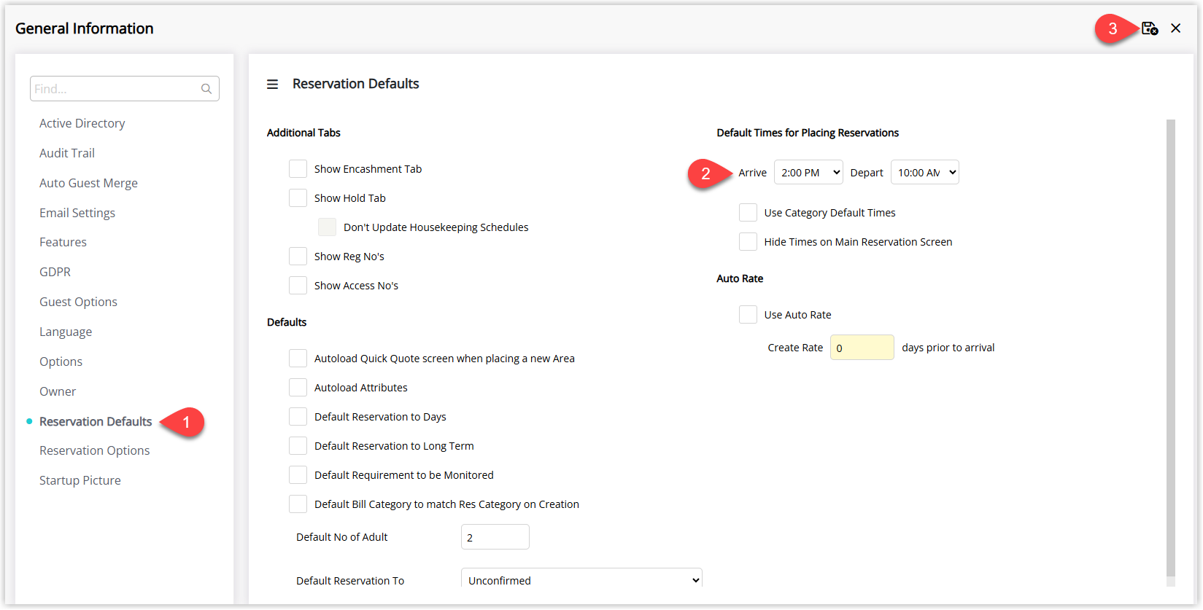Enable Show Access No's checkbox
Viewport: 1203px width, 610px height.
point(298,286)
